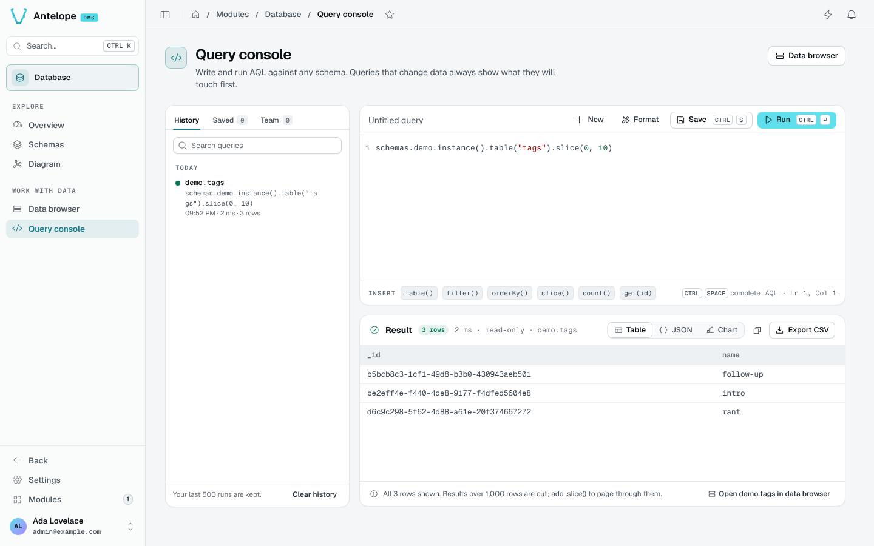This screenshot has width=874, height=546.
Task: Go Back from sidebar
Action: coord(73,460)
